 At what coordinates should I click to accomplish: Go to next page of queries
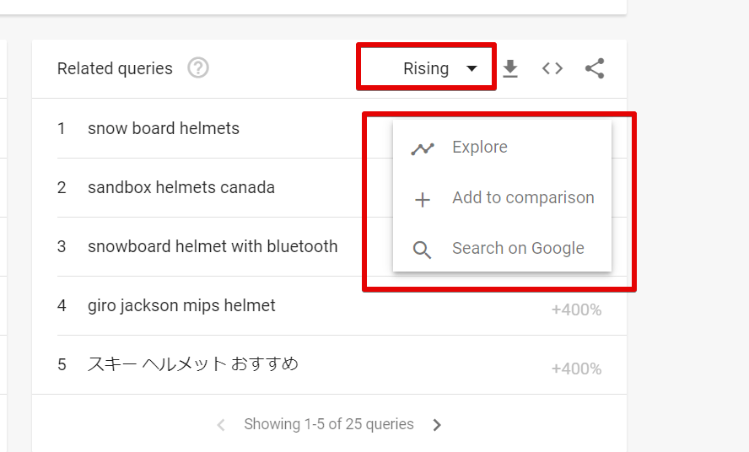tap(437, 425)
